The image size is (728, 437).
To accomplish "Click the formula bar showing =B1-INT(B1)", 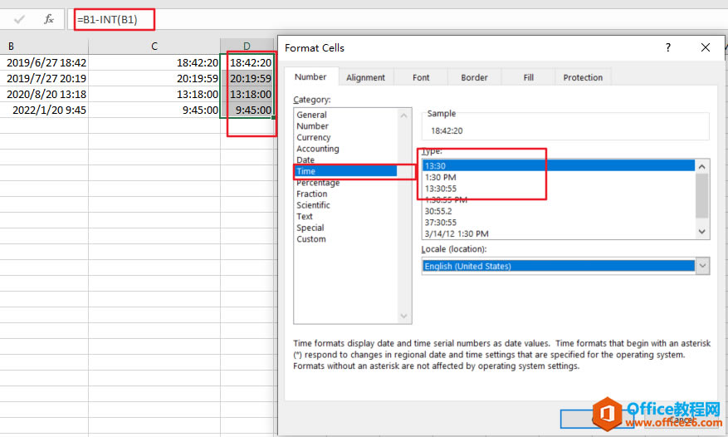I will click(399, 20).
